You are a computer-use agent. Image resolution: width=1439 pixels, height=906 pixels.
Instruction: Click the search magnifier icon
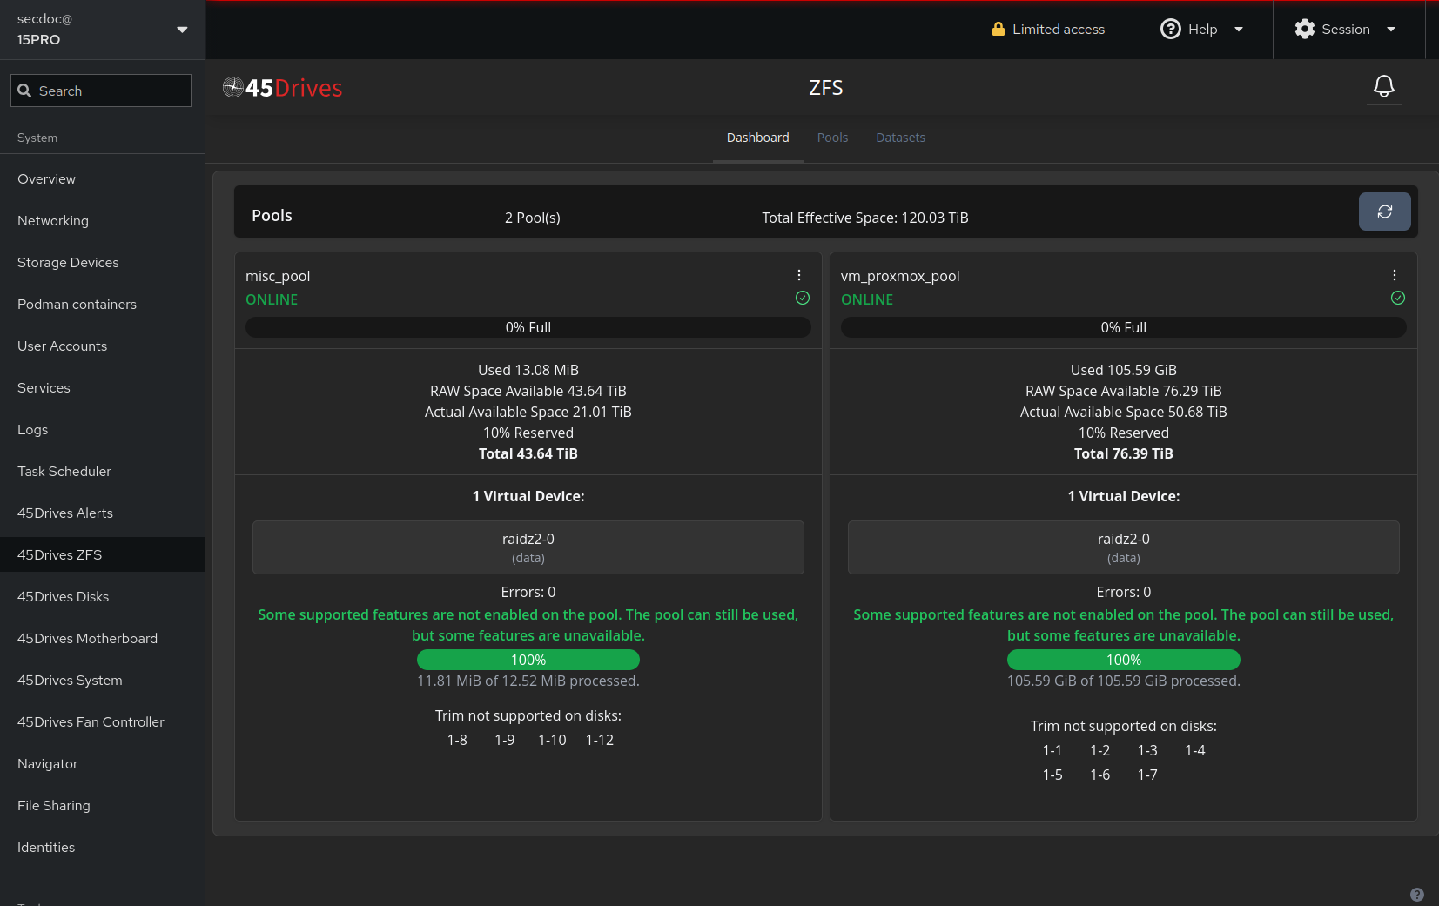[24, 91]
